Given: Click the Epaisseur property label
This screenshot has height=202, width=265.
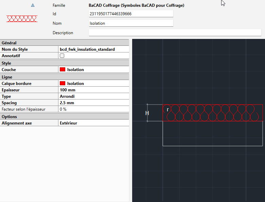Looking at the screenshot, I should point(11,90).
